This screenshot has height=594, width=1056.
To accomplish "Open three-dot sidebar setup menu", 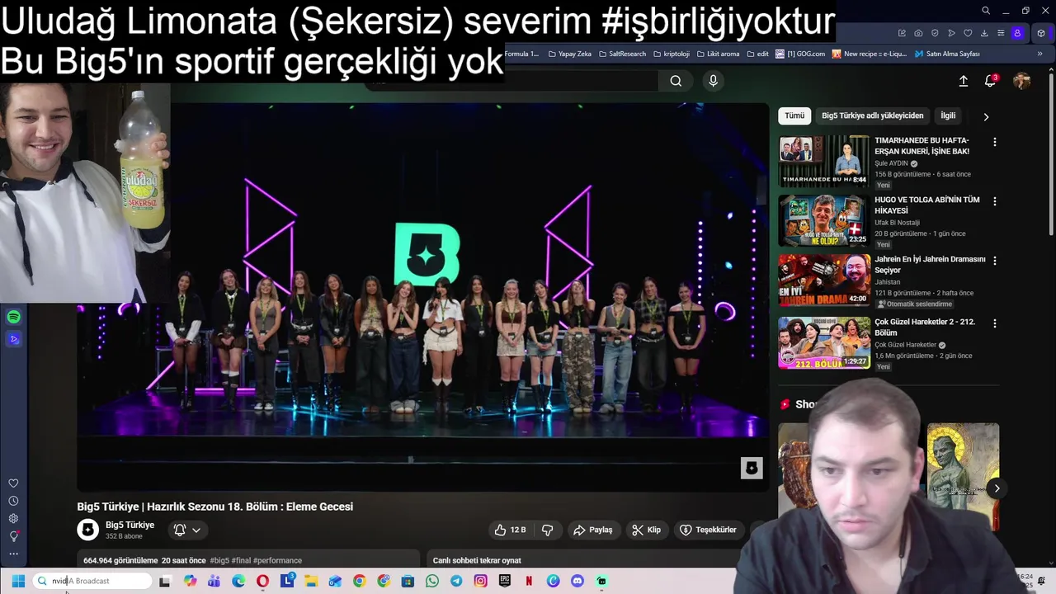I will pos(13,554).
